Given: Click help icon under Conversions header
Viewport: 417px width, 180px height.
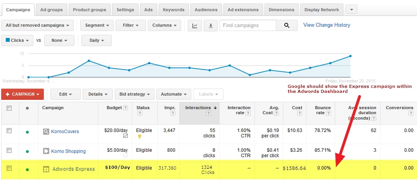Looking at the screenshot, I should click(411, 113).
